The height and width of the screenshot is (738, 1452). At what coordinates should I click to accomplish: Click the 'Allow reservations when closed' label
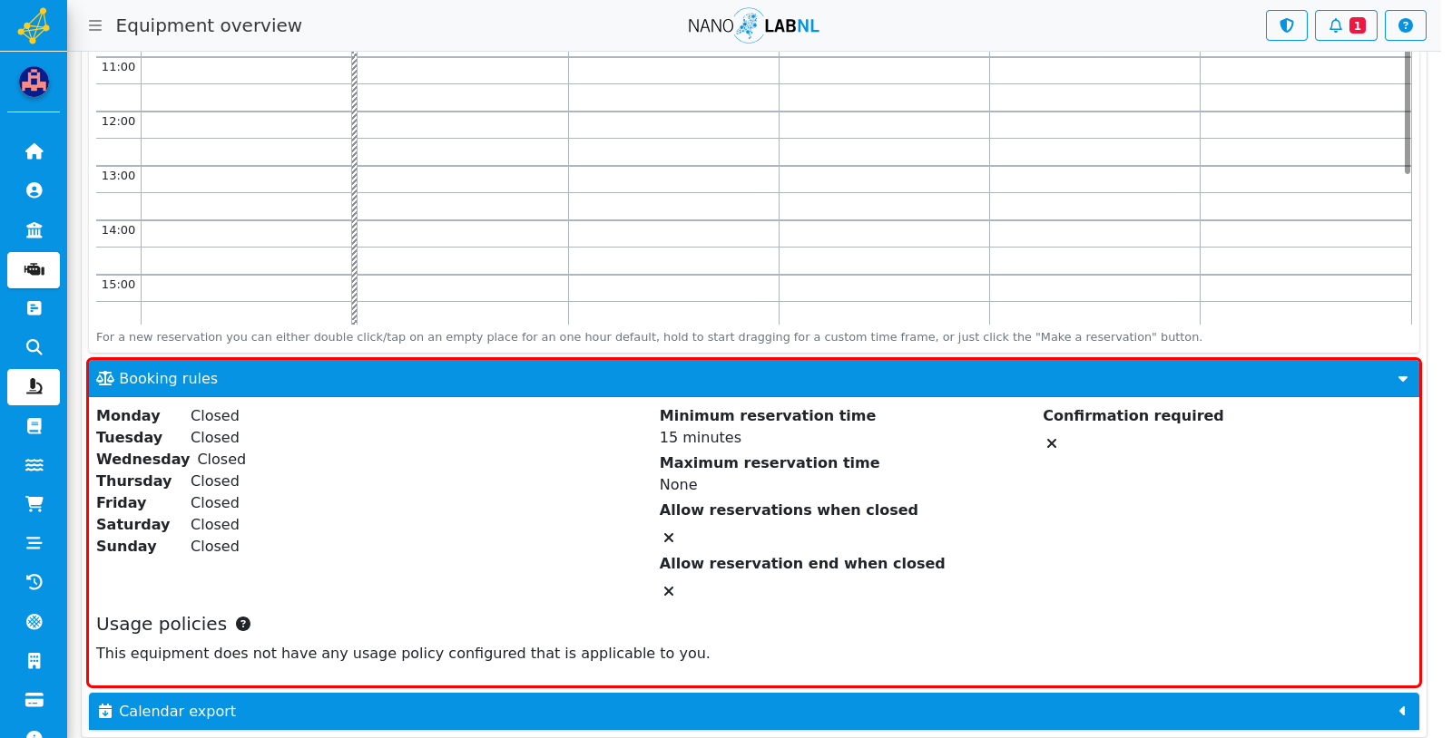click(x=789, y=510)
